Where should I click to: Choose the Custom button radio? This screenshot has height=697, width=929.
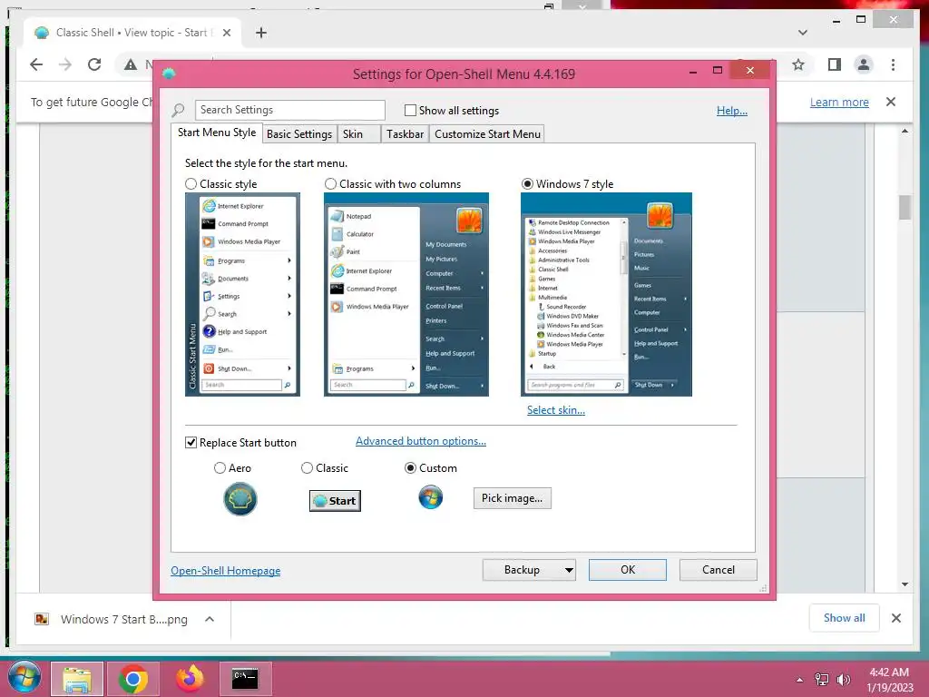(410, 468)
